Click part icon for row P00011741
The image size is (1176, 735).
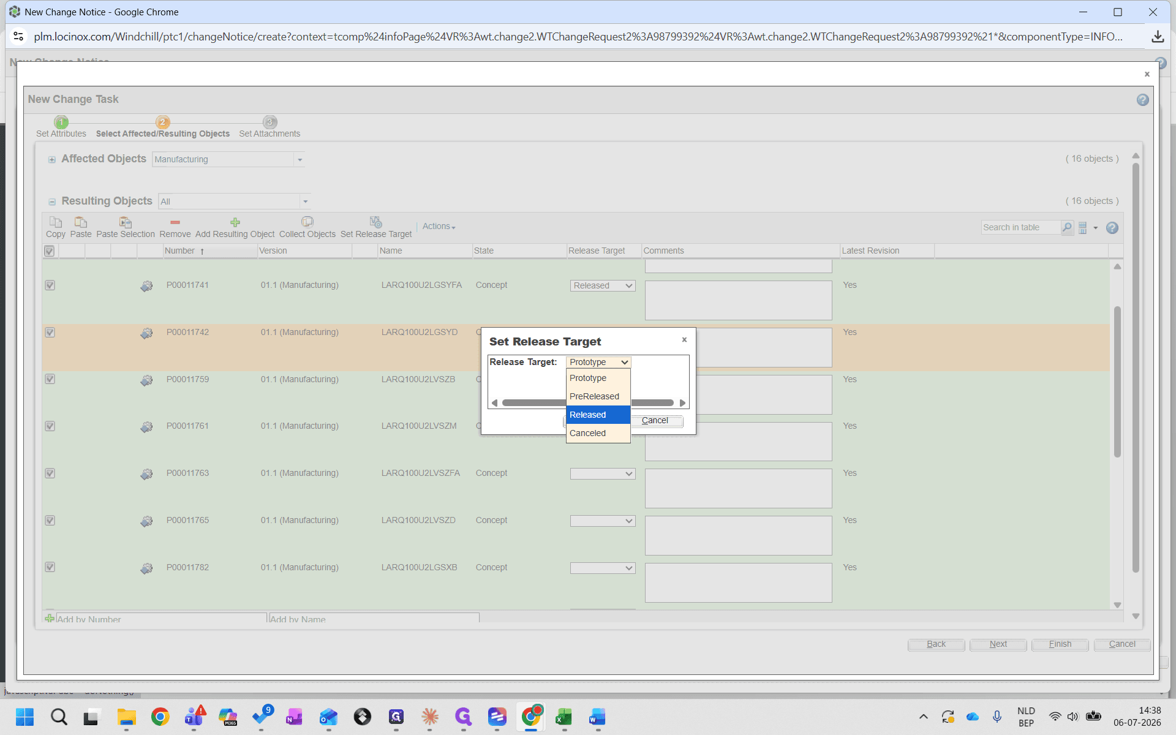(146, 286)
